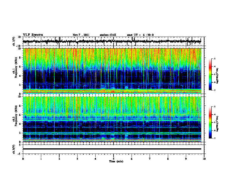Click time axis tick label "10"

(204, 159)
